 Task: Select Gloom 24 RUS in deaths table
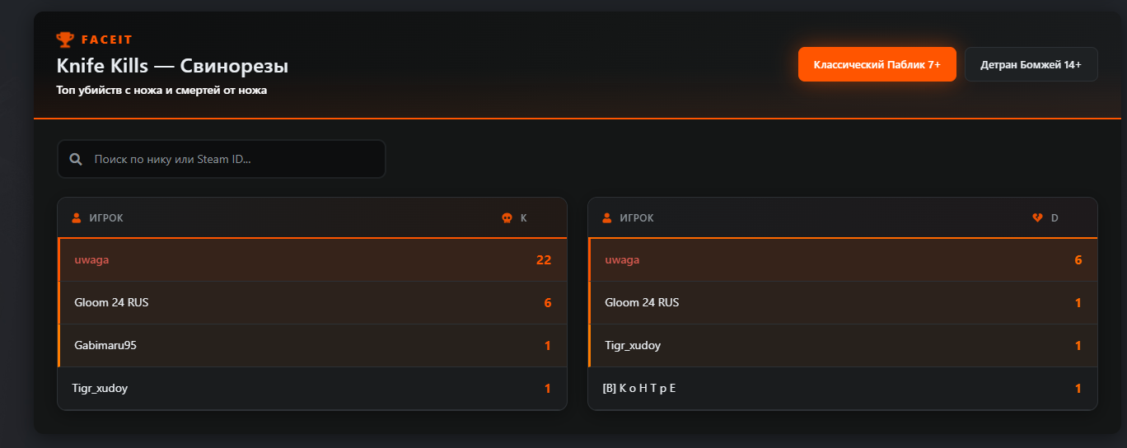click(642, 303)
